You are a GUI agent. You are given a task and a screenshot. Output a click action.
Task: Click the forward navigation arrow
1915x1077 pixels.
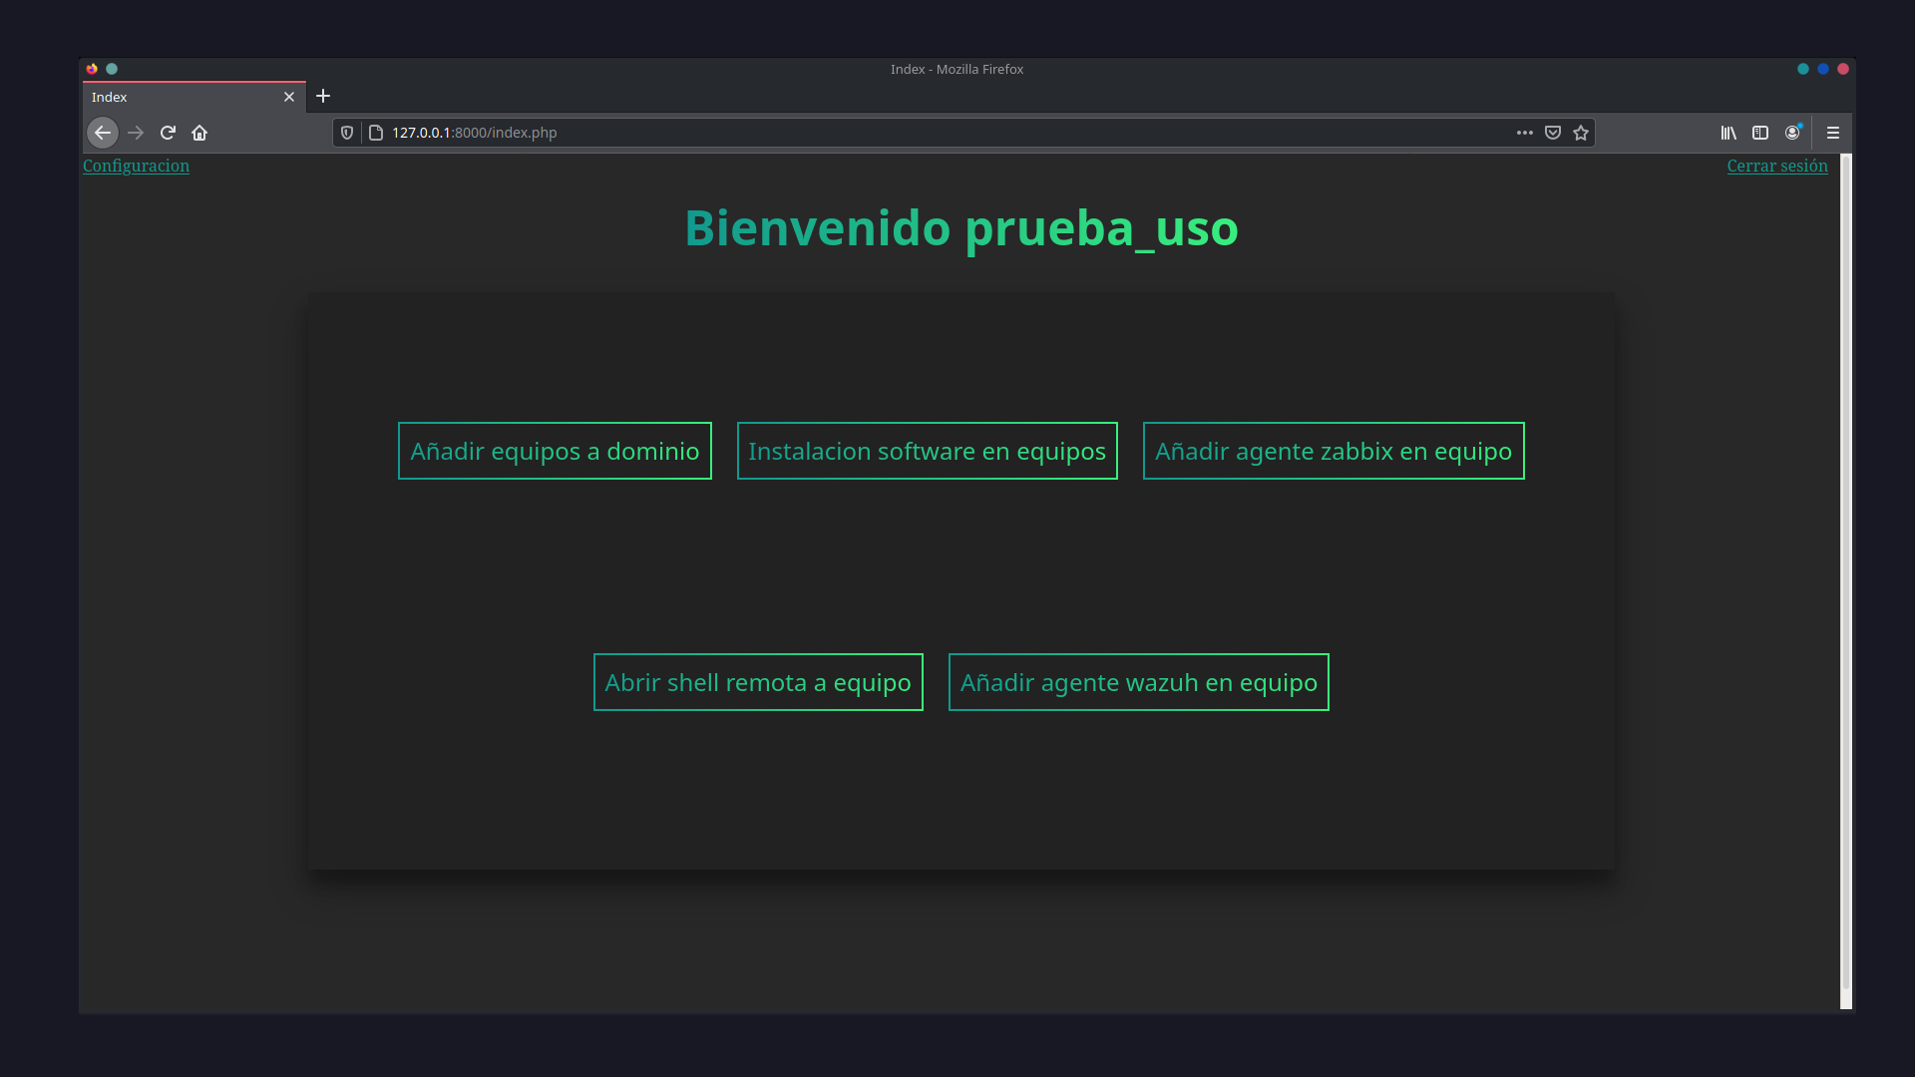[136, 133]
